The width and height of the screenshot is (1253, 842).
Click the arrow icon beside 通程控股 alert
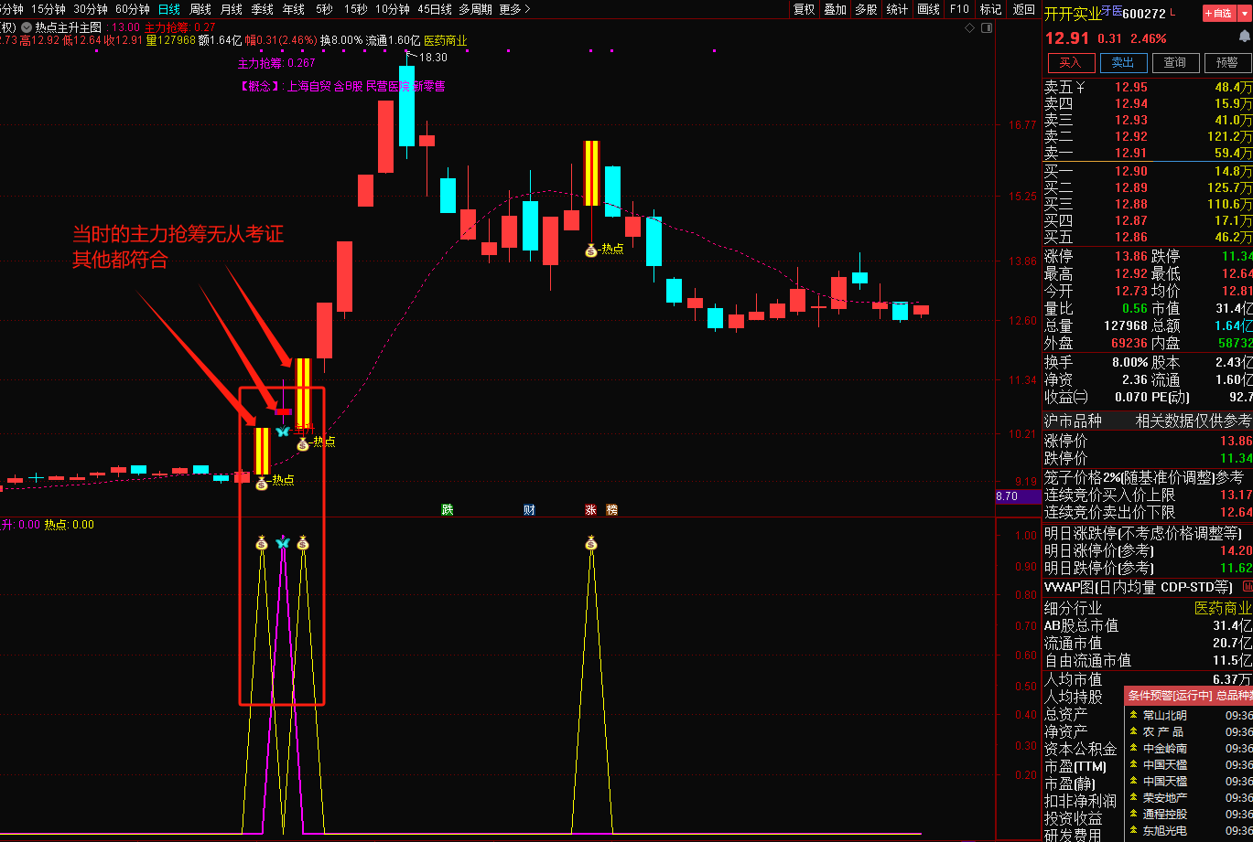click(1134, 814)
